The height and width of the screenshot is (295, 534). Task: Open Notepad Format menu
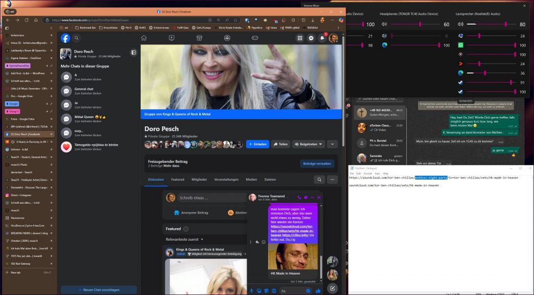click(x=368, y=173)
